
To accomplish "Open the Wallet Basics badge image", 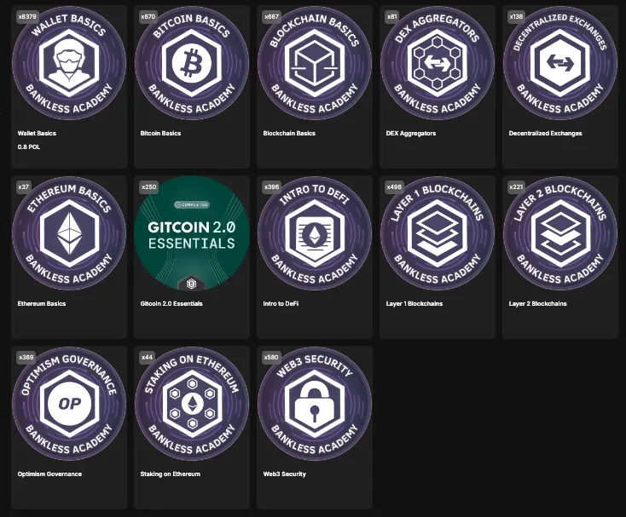I will pyautogui.click(x=69, y=63).
